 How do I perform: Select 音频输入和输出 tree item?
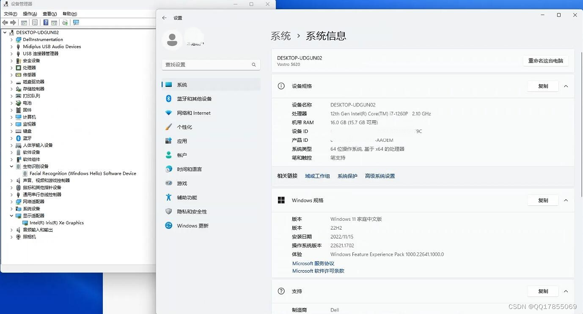(38, 230)
